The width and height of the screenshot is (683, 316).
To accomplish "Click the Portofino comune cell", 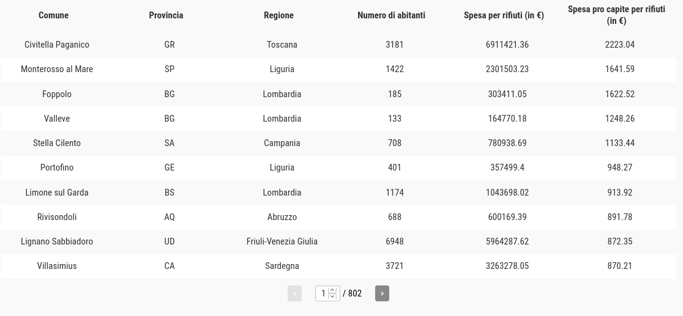I will point(57,167).
